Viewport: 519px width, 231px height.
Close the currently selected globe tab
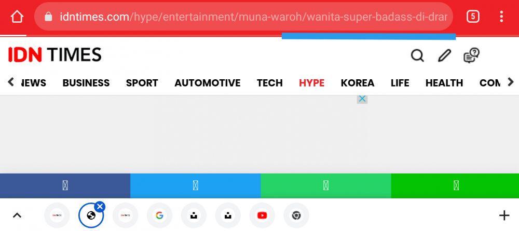tap(100, 207)
